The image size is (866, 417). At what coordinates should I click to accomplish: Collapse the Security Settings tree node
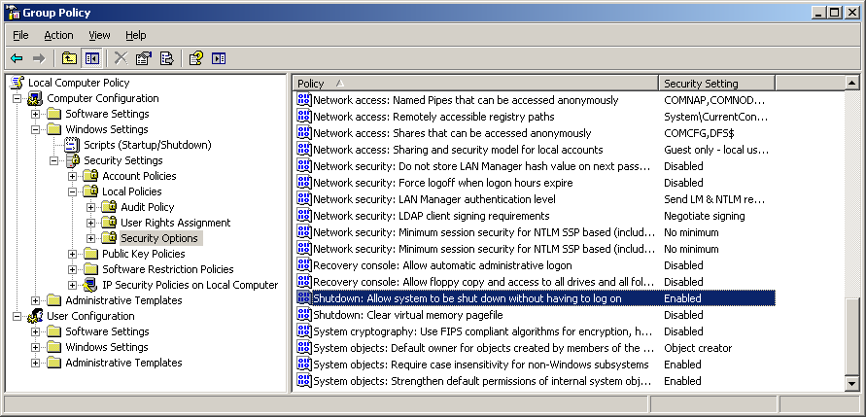(x=55, y=160)
